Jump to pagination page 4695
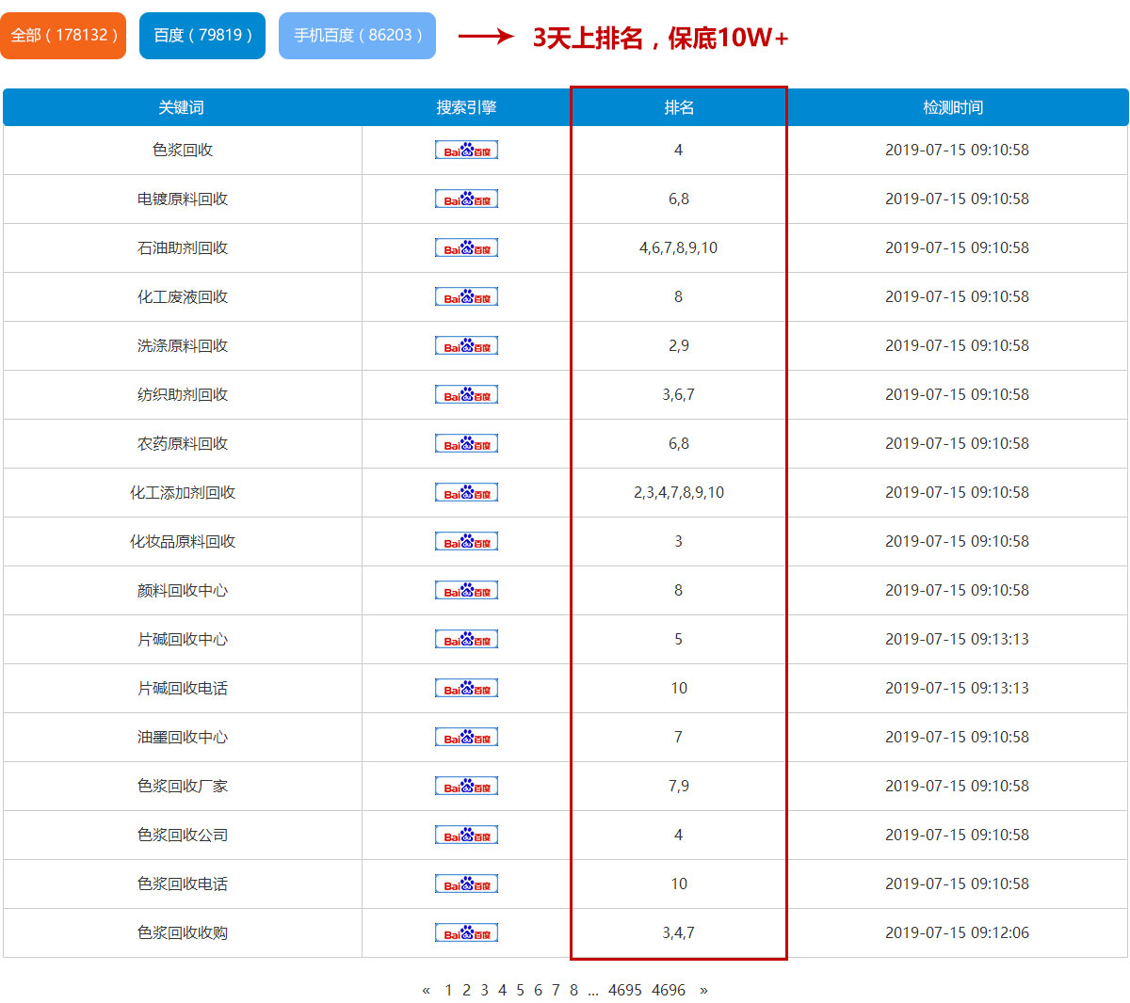Viewport: 1130px width, 1003px height. click(625, 990)
